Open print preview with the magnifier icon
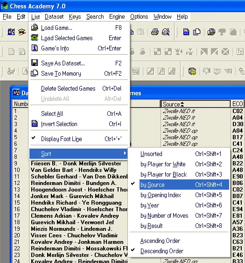This screenshot has width=245, height=263. pos(166,32)
